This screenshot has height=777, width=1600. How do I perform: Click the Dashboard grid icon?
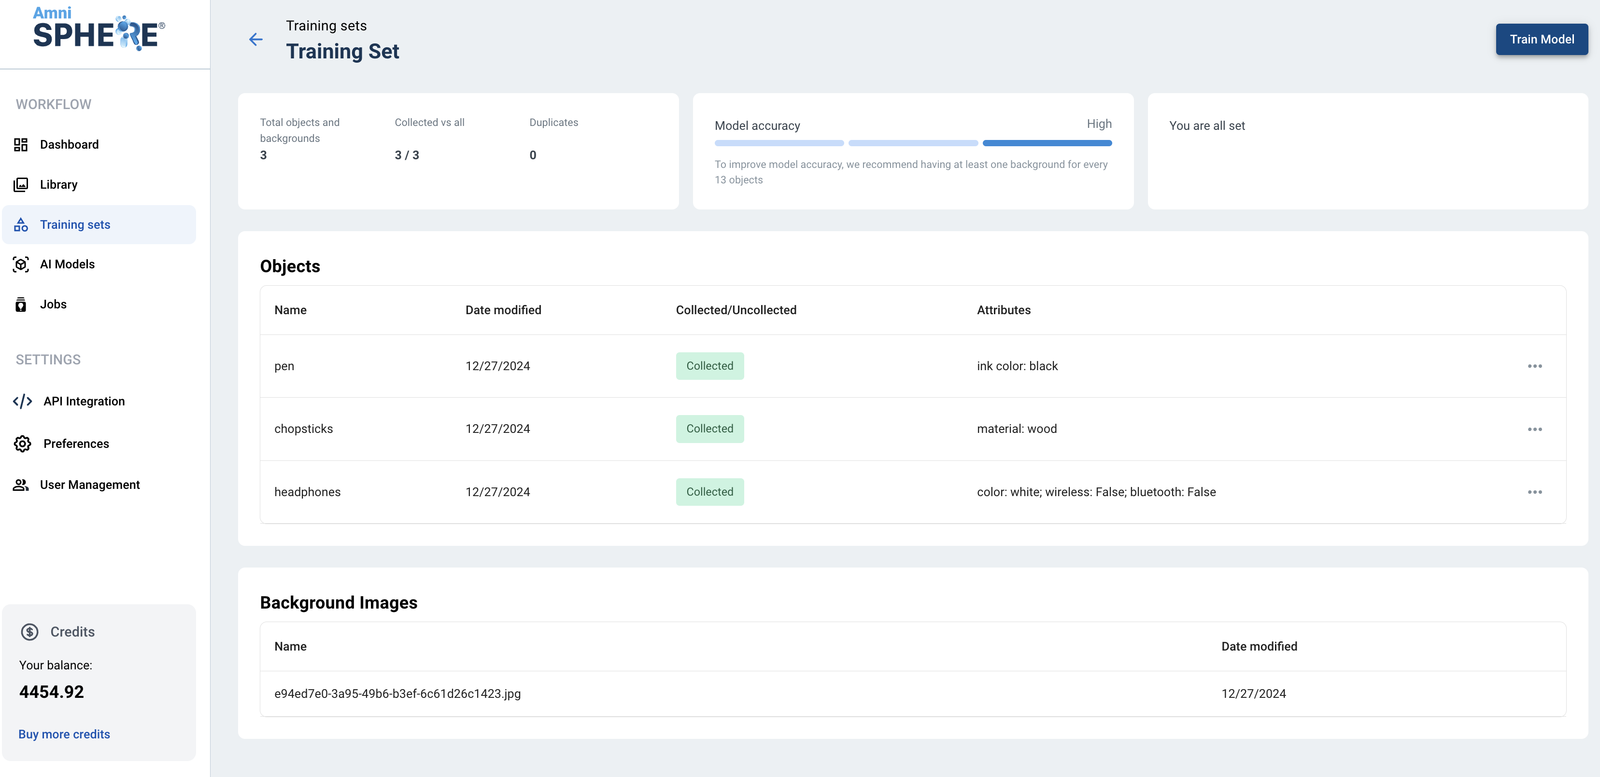coord(21,145)
